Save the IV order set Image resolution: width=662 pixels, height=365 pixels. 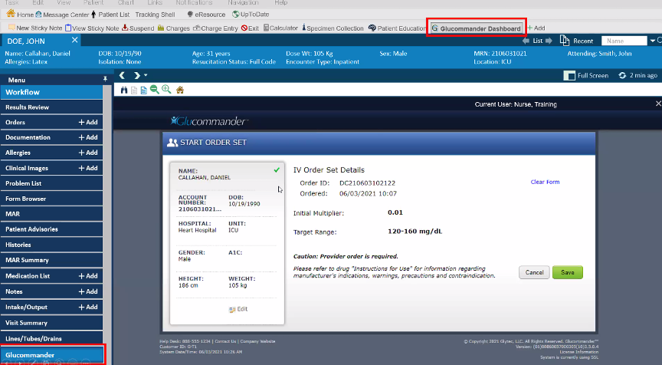568,272
